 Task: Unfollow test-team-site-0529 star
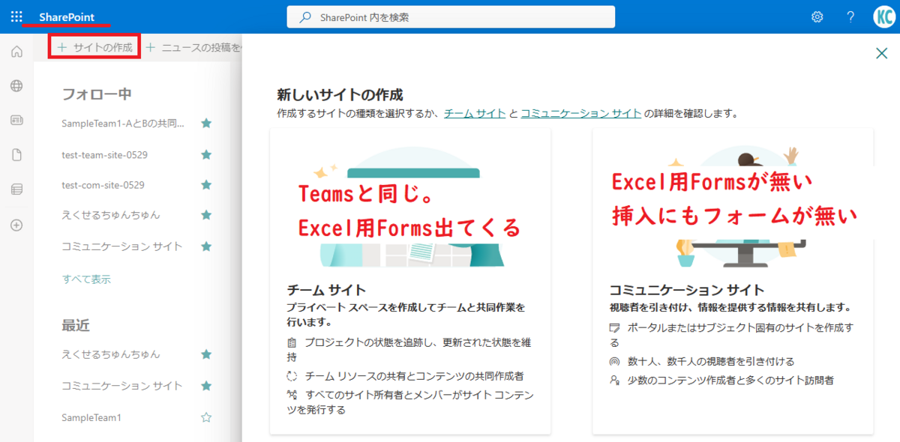tap(206, 154)
